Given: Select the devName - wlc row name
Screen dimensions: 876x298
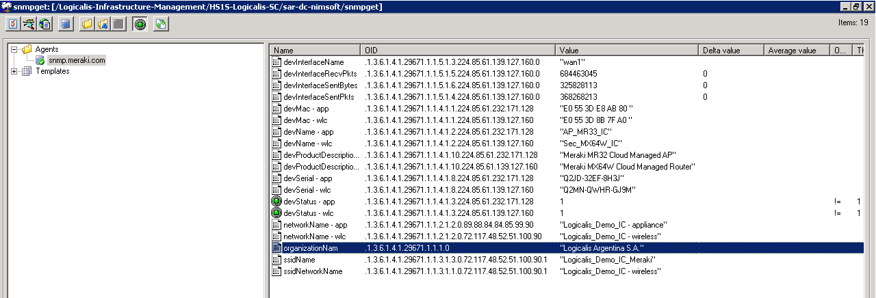Looking at the screenshot, I should (308, 144).
